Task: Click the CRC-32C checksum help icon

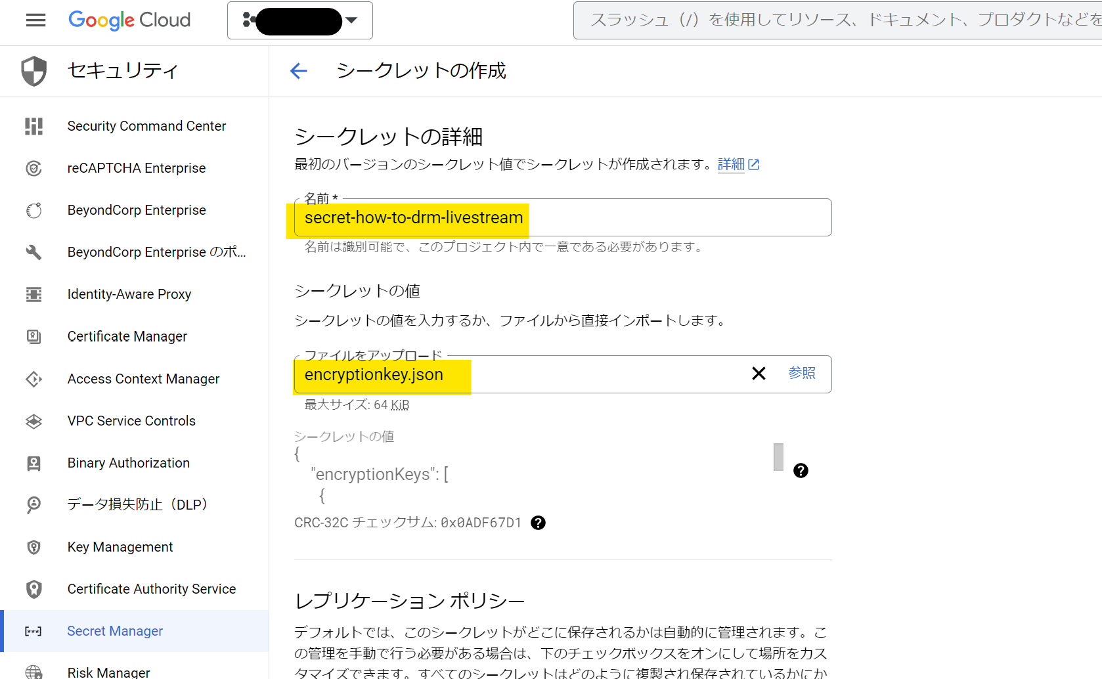Action: coord(539,522)
